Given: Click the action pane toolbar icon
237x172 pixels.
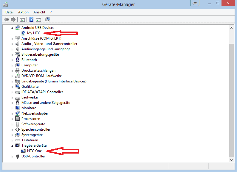Looking at the screenshot, I should [38, 19].
